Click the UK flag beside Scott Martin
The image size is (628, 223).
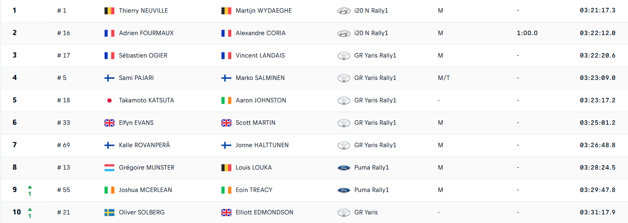pyautogui.click(x=226, y=123)
